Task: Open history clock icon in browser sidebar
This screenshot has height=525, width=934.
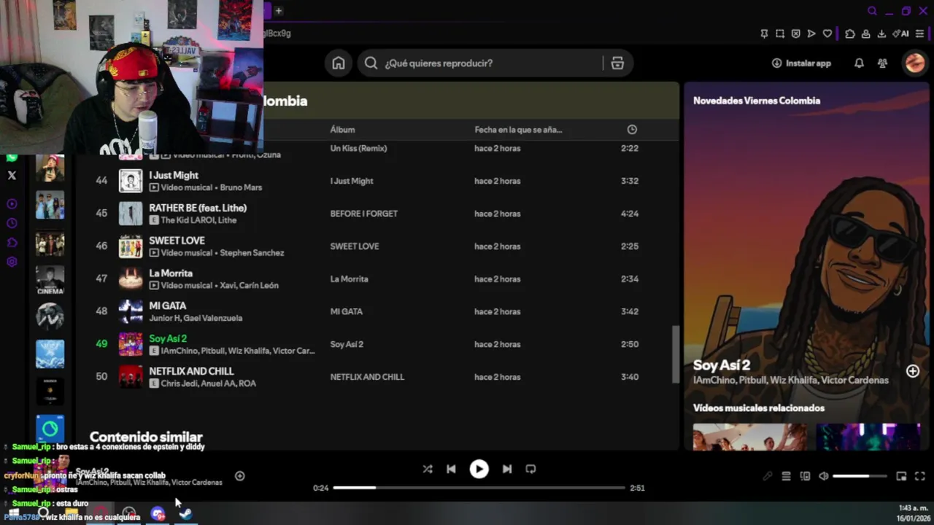Action: click(x=12, y=223)
